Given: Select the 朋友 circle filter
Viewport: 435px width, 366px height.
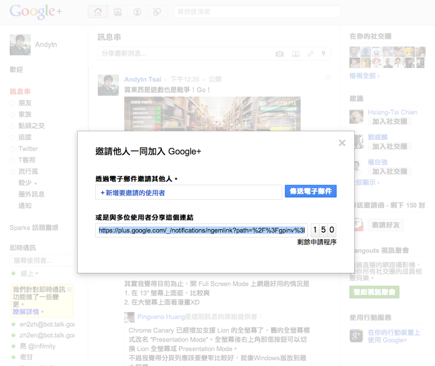Looking at the screenshot, I should (x=25, y=103).
